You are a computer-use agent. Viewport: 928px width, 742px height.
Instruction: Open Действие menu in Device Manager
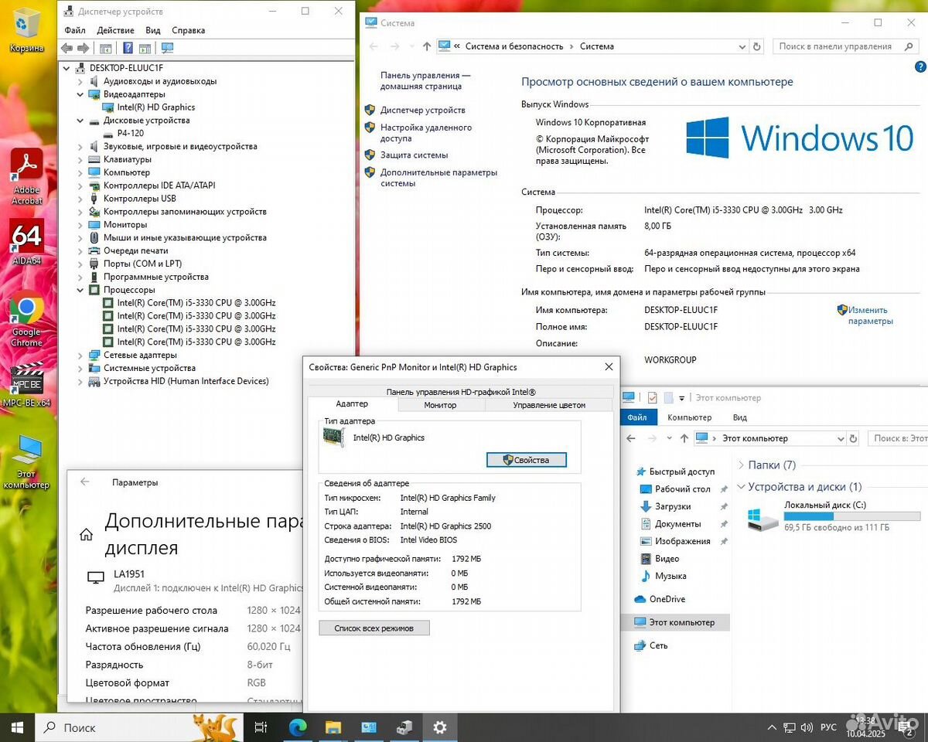point(116,30)
